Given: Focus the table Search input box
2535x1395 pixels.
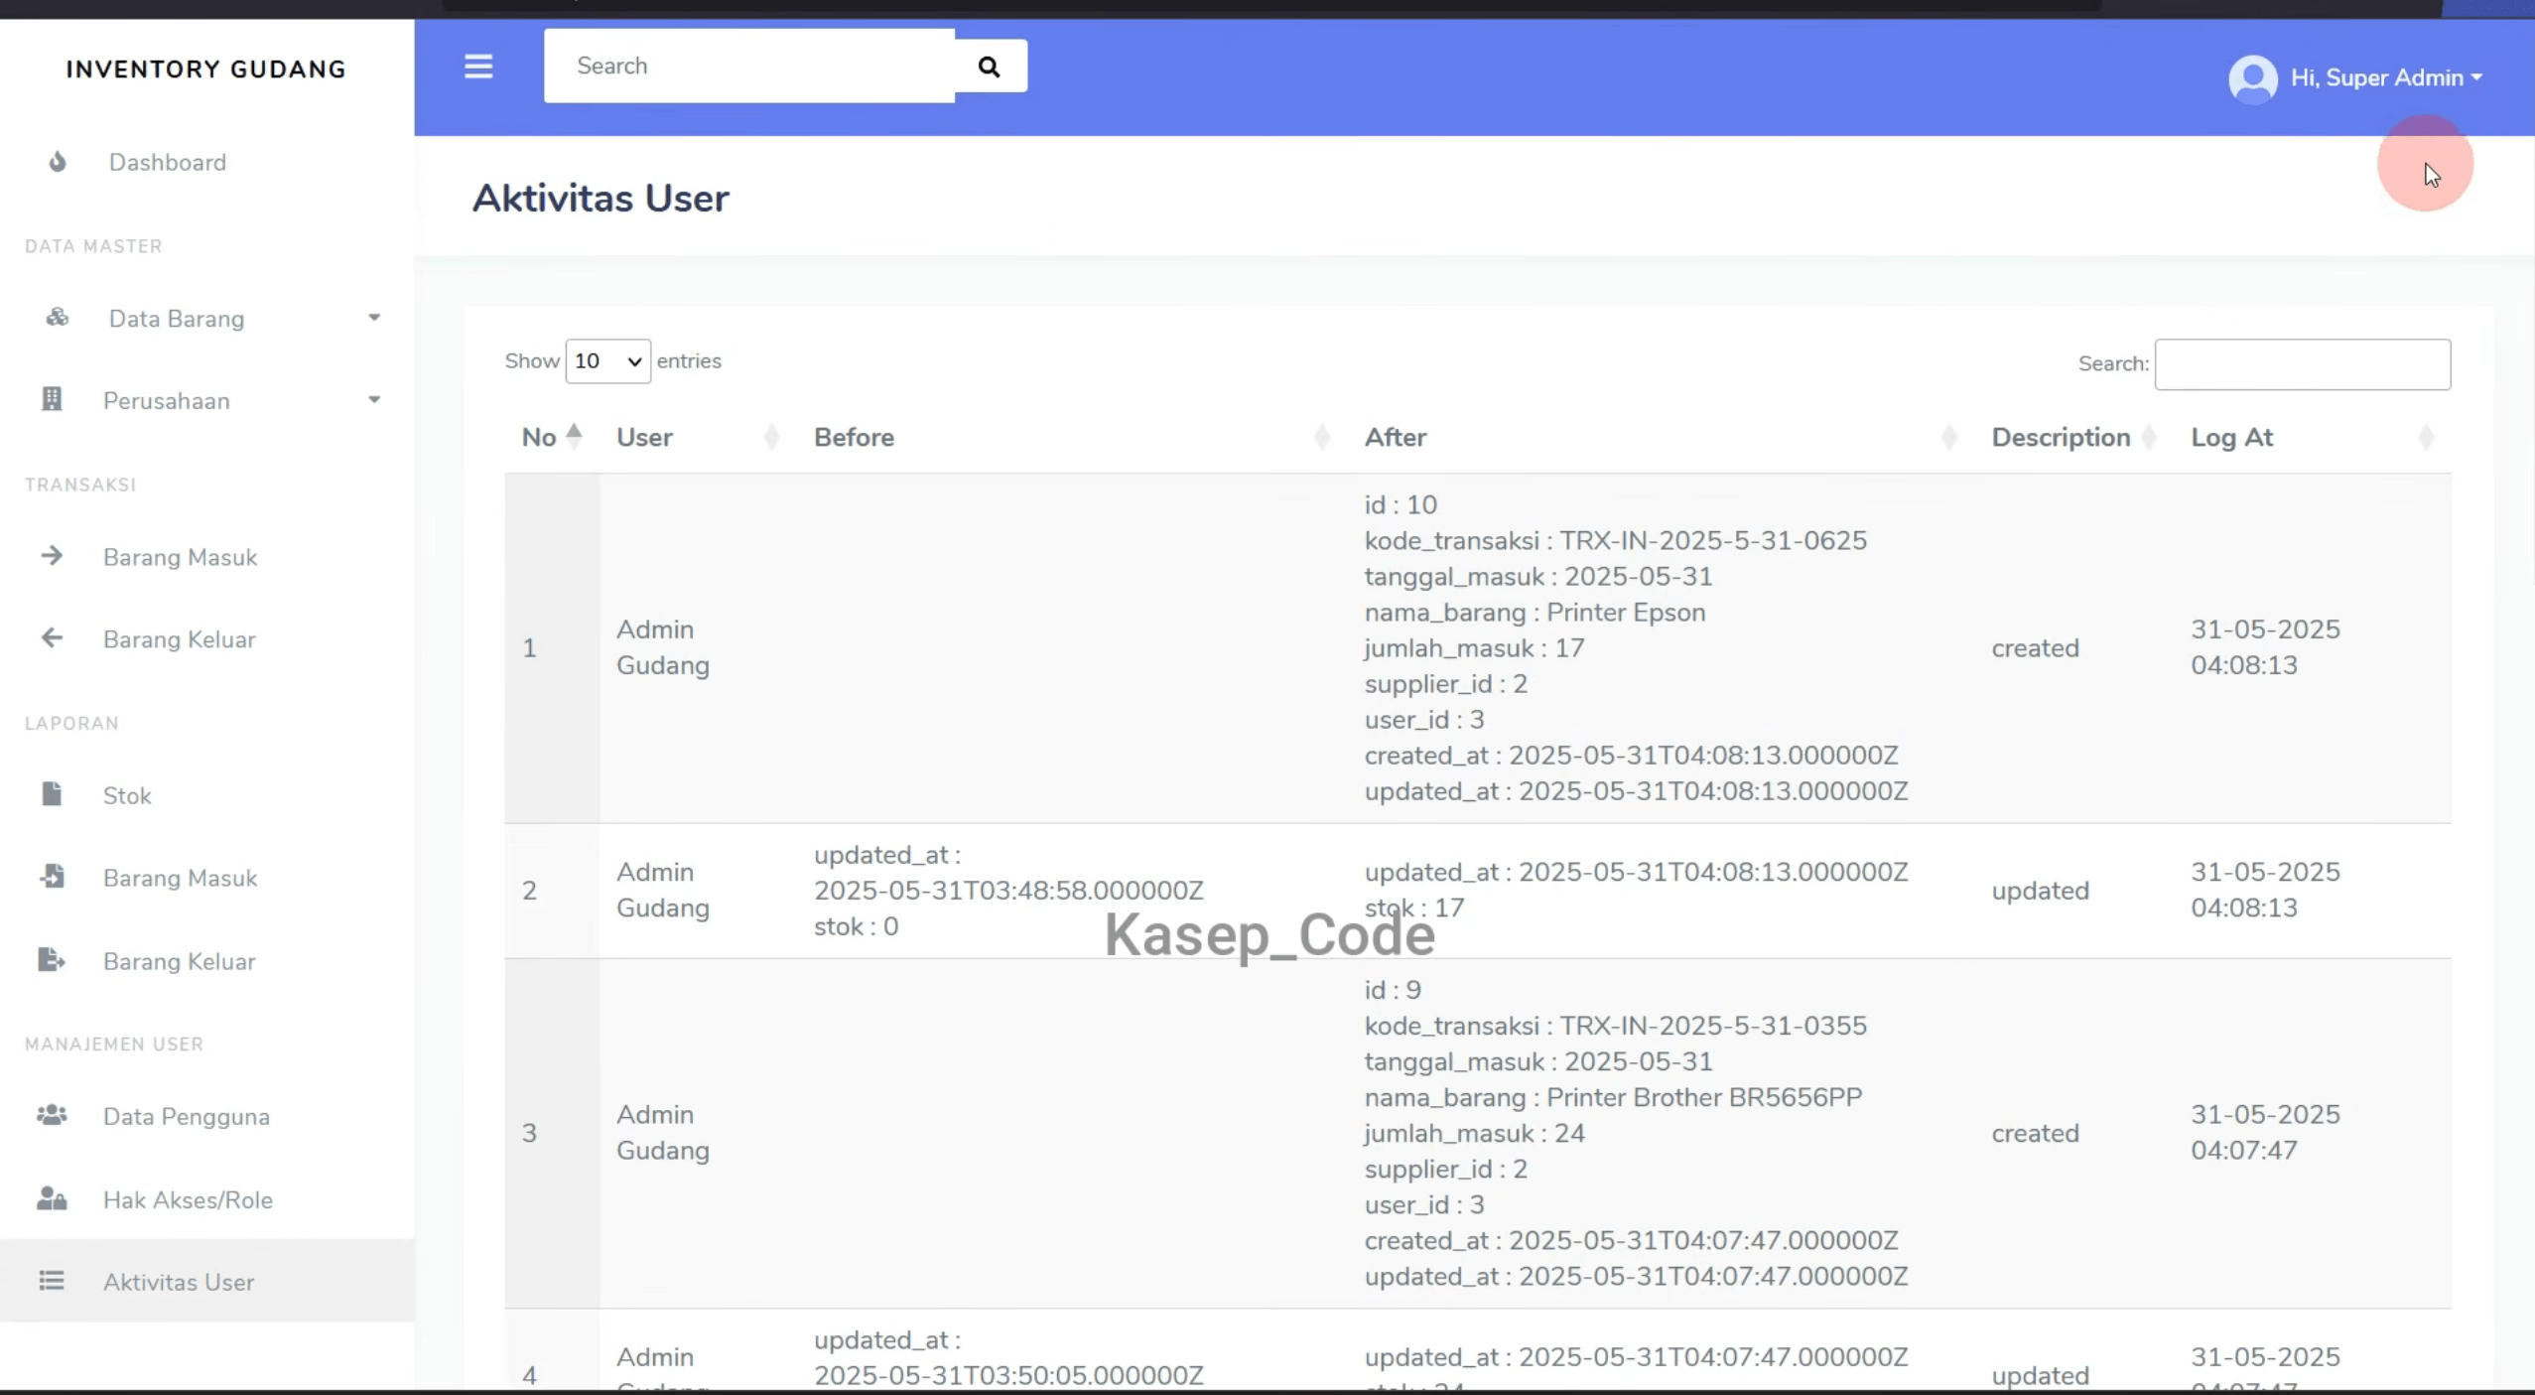Looking at the screenshot, I should (2303, 364).
